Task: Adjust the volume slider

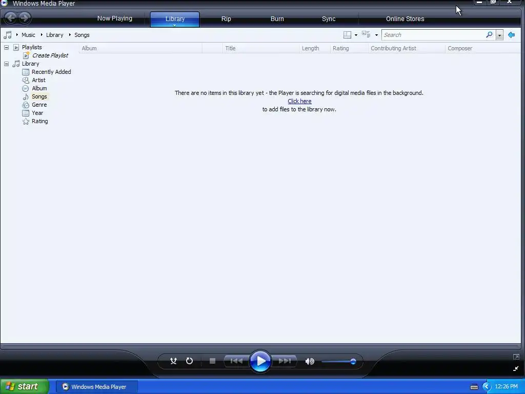Action: click(338, 361)
